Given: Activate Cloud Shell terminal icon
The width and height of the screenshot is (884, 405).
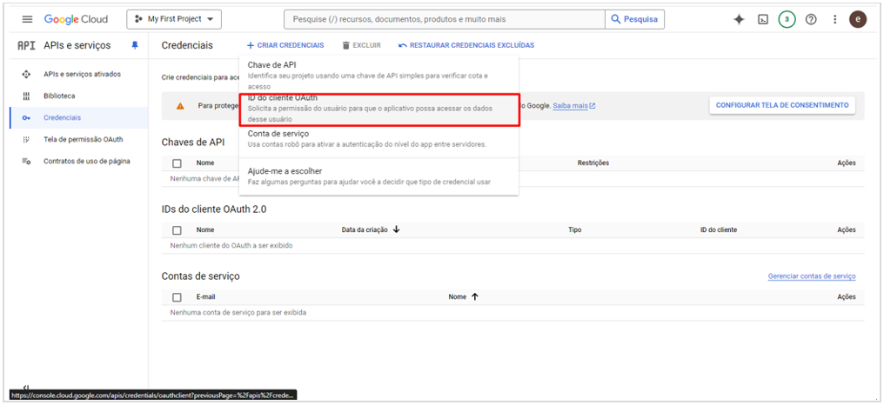Looking at the screenshot, I should click(x=762, y=19).
